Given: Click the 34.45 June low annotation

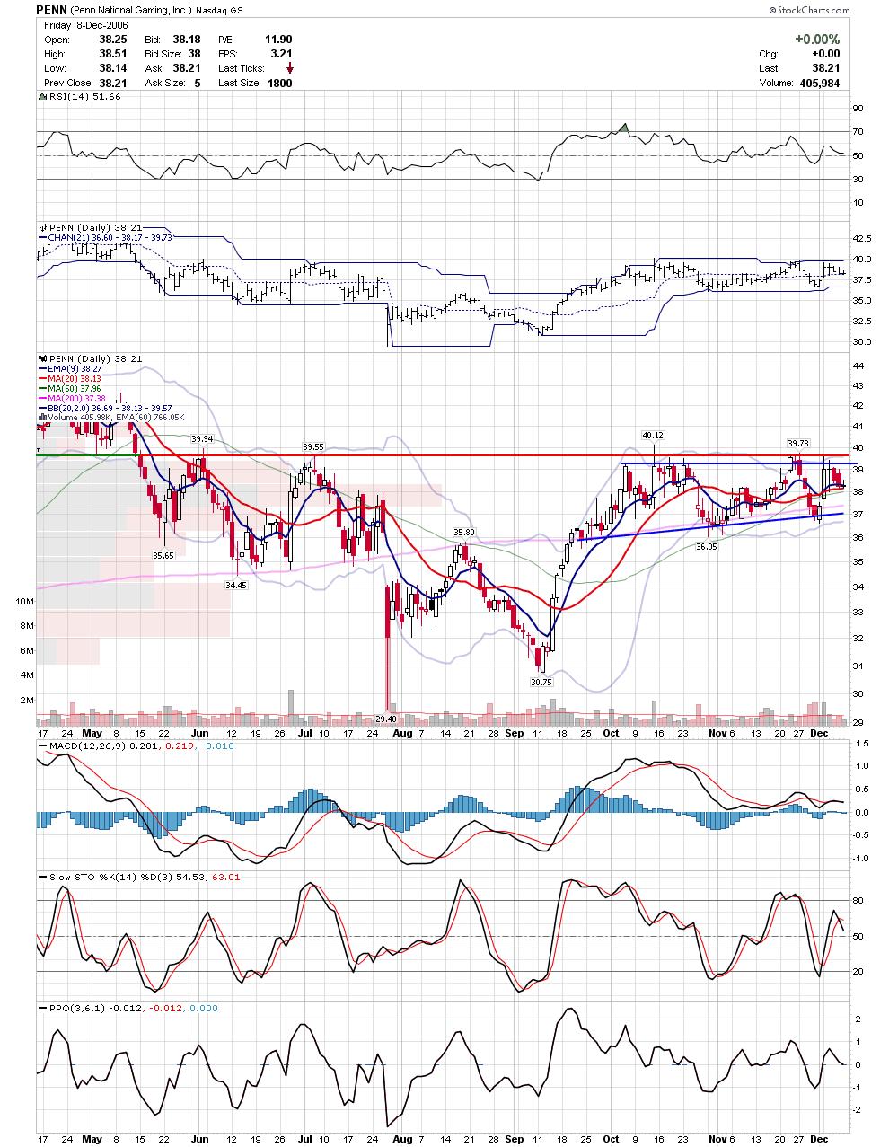Looking at the screenshot, I should pyautogui.click(x=235, y=585).
